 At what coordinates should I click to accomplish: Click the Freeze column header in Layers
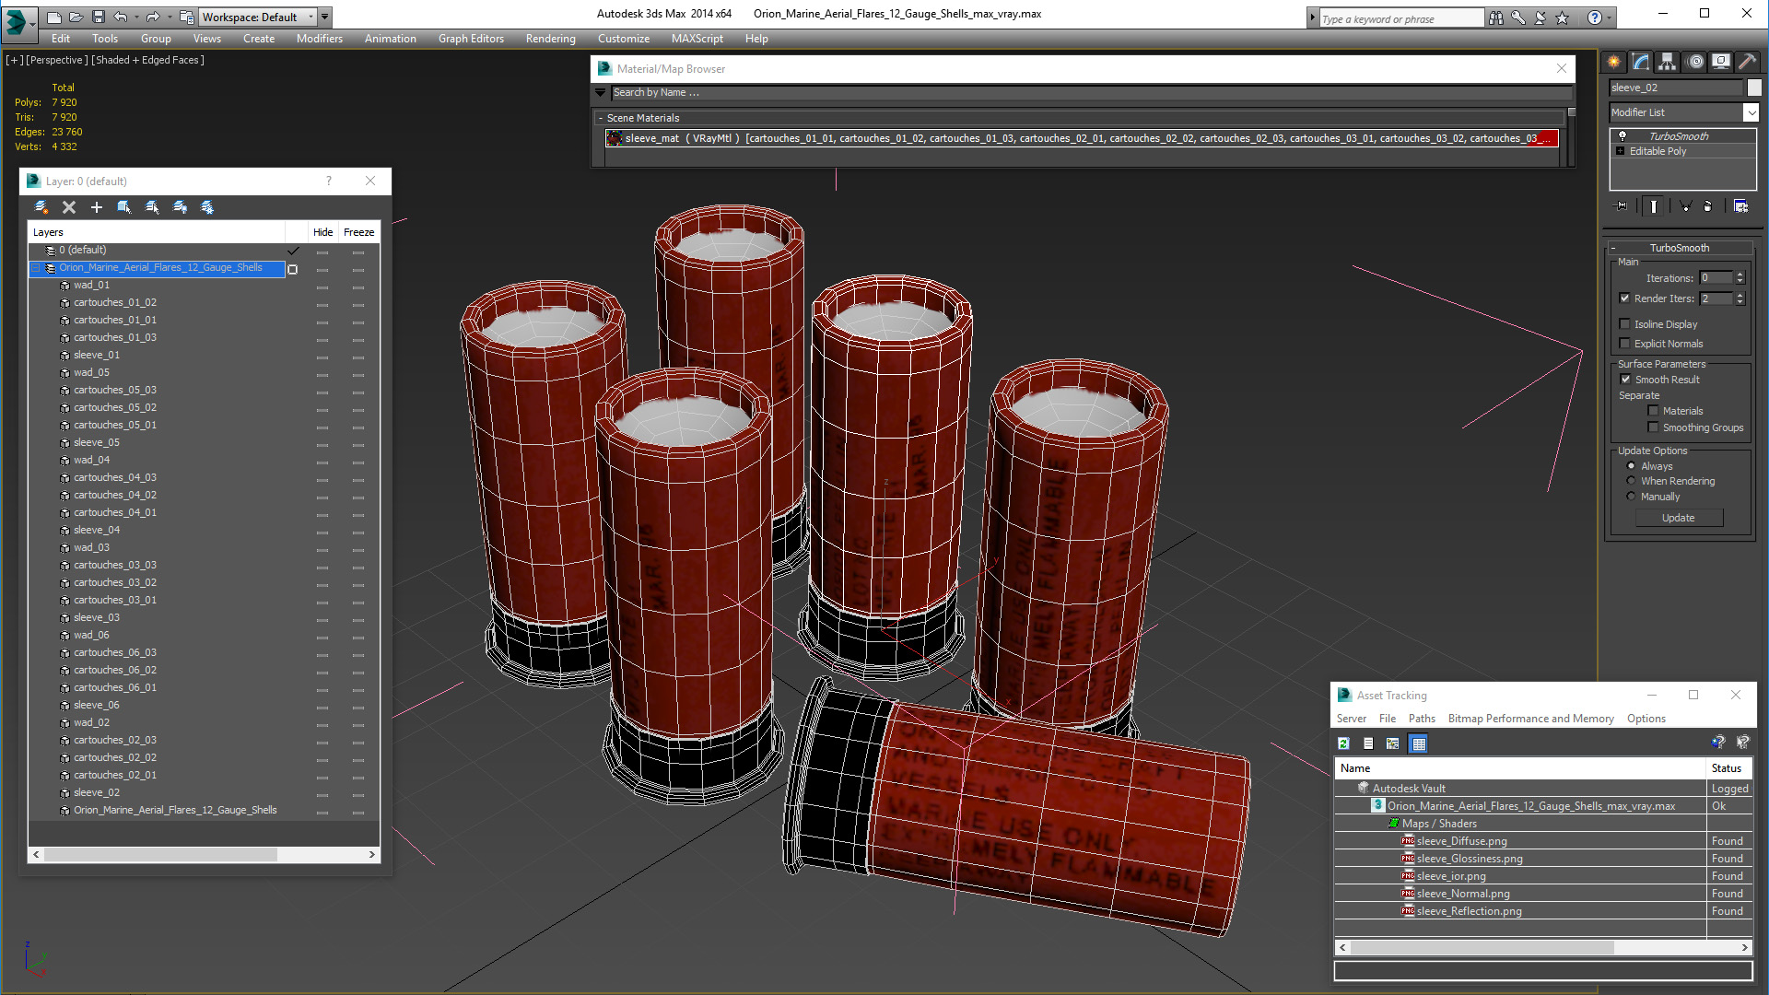pos(358,232)
